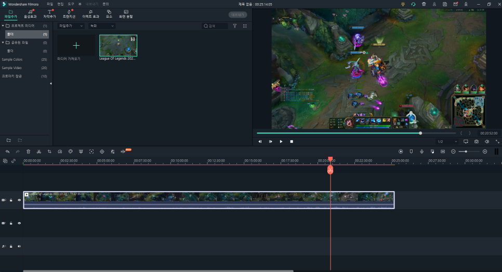The image size is (502, 272).
Task: Collapse the 공유된 파일 tree item
Action: [3, 42]
